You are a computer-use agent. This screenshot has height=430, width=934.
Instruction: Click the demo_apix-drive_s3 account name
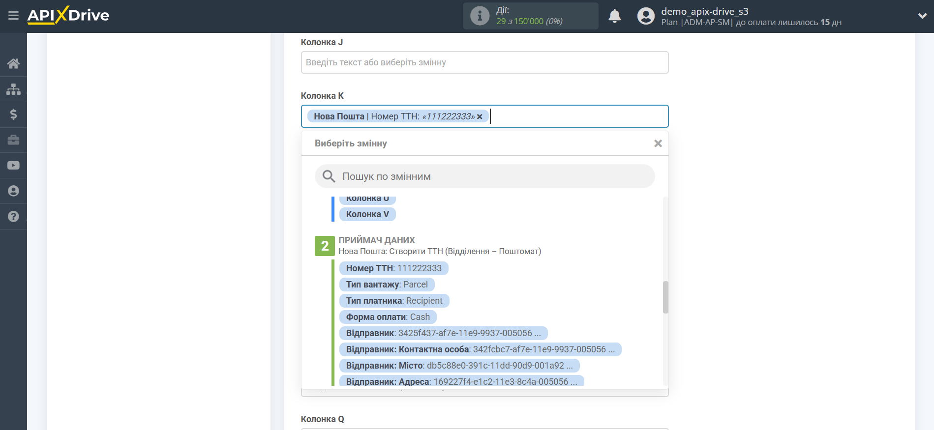704,11
